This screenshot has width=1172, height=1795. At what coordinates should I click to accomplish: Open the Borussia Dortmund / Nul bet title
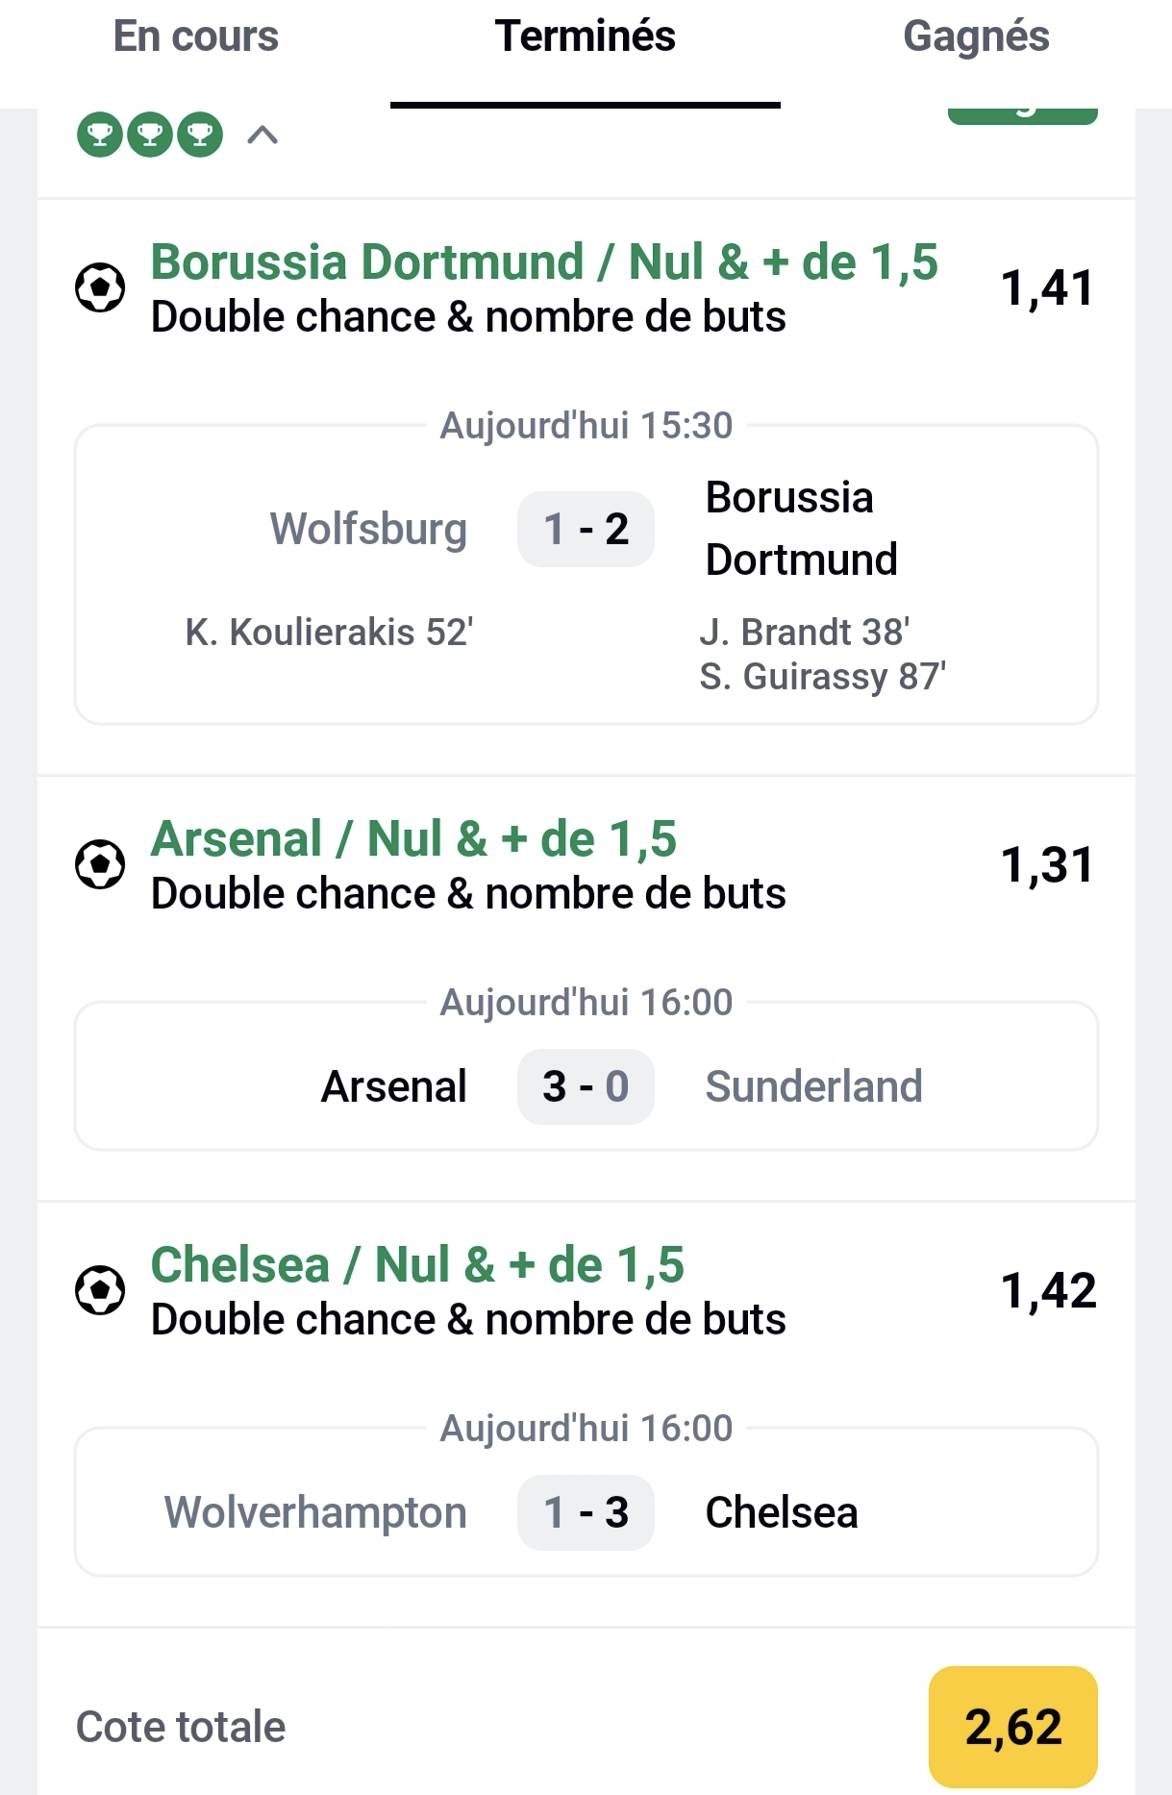pos(544,262)
